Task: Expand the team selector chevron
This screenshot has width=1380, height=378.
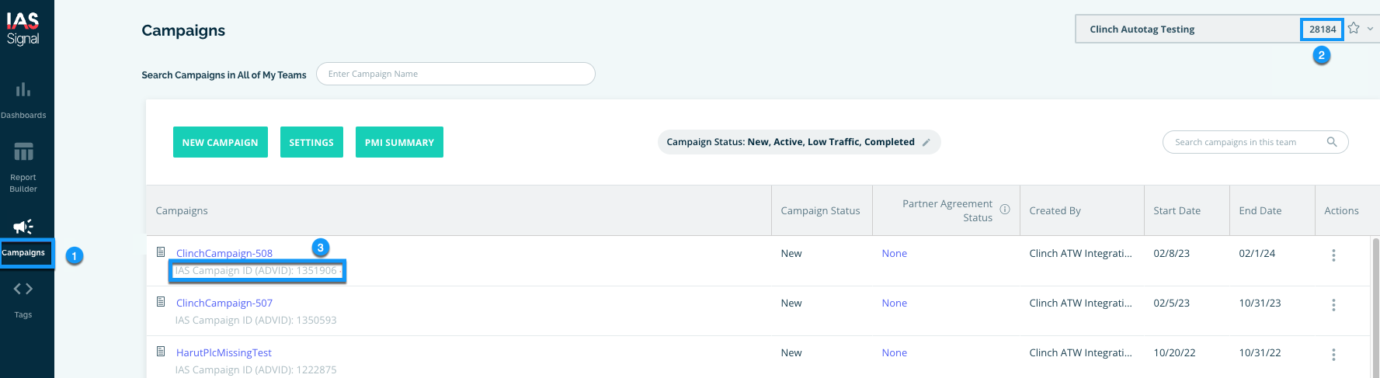Action: [1370, 29]
